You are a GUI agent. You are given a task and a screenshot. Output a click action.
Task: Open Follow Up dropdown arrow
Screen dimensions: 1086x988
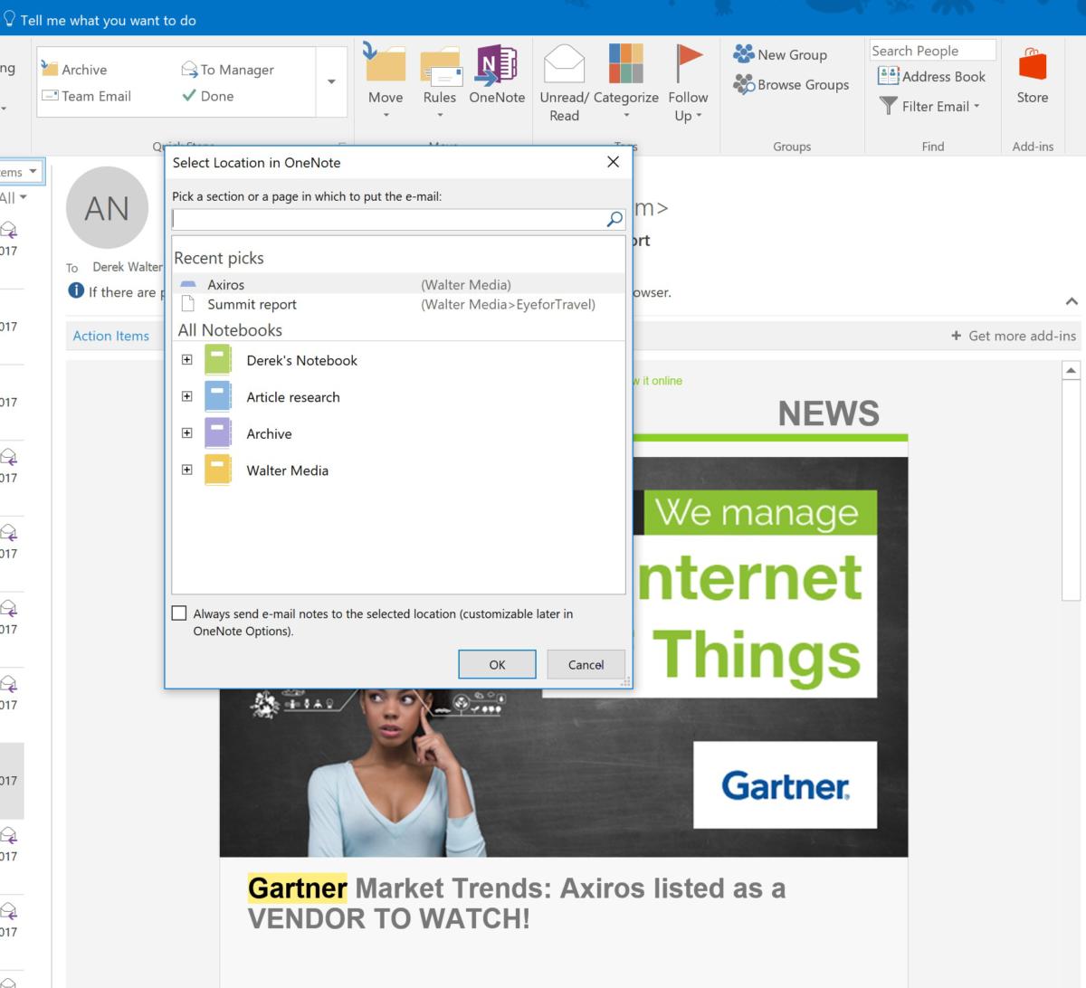point(699,116)
